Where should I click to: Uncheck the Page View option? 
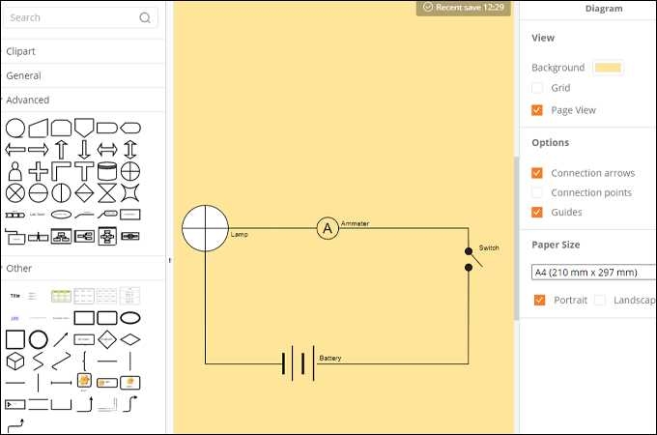(x=537, y=110)
